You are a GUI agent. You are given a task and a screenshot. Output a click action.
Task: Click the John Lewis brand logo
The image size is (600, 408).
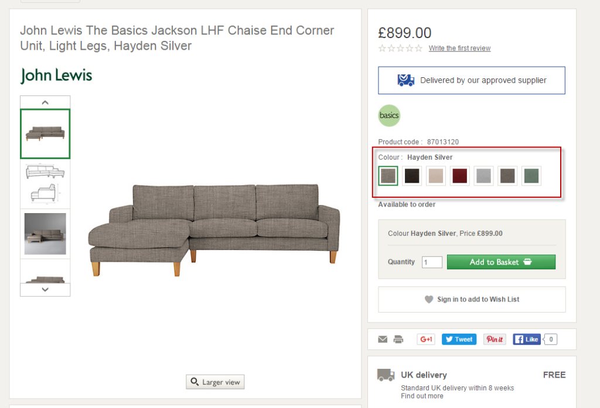click(56, 76)
